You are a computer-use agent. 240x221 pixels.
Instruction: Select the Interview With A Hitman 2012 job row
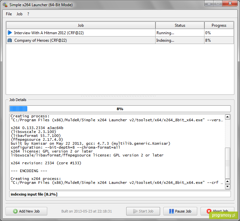coord(120,33)
